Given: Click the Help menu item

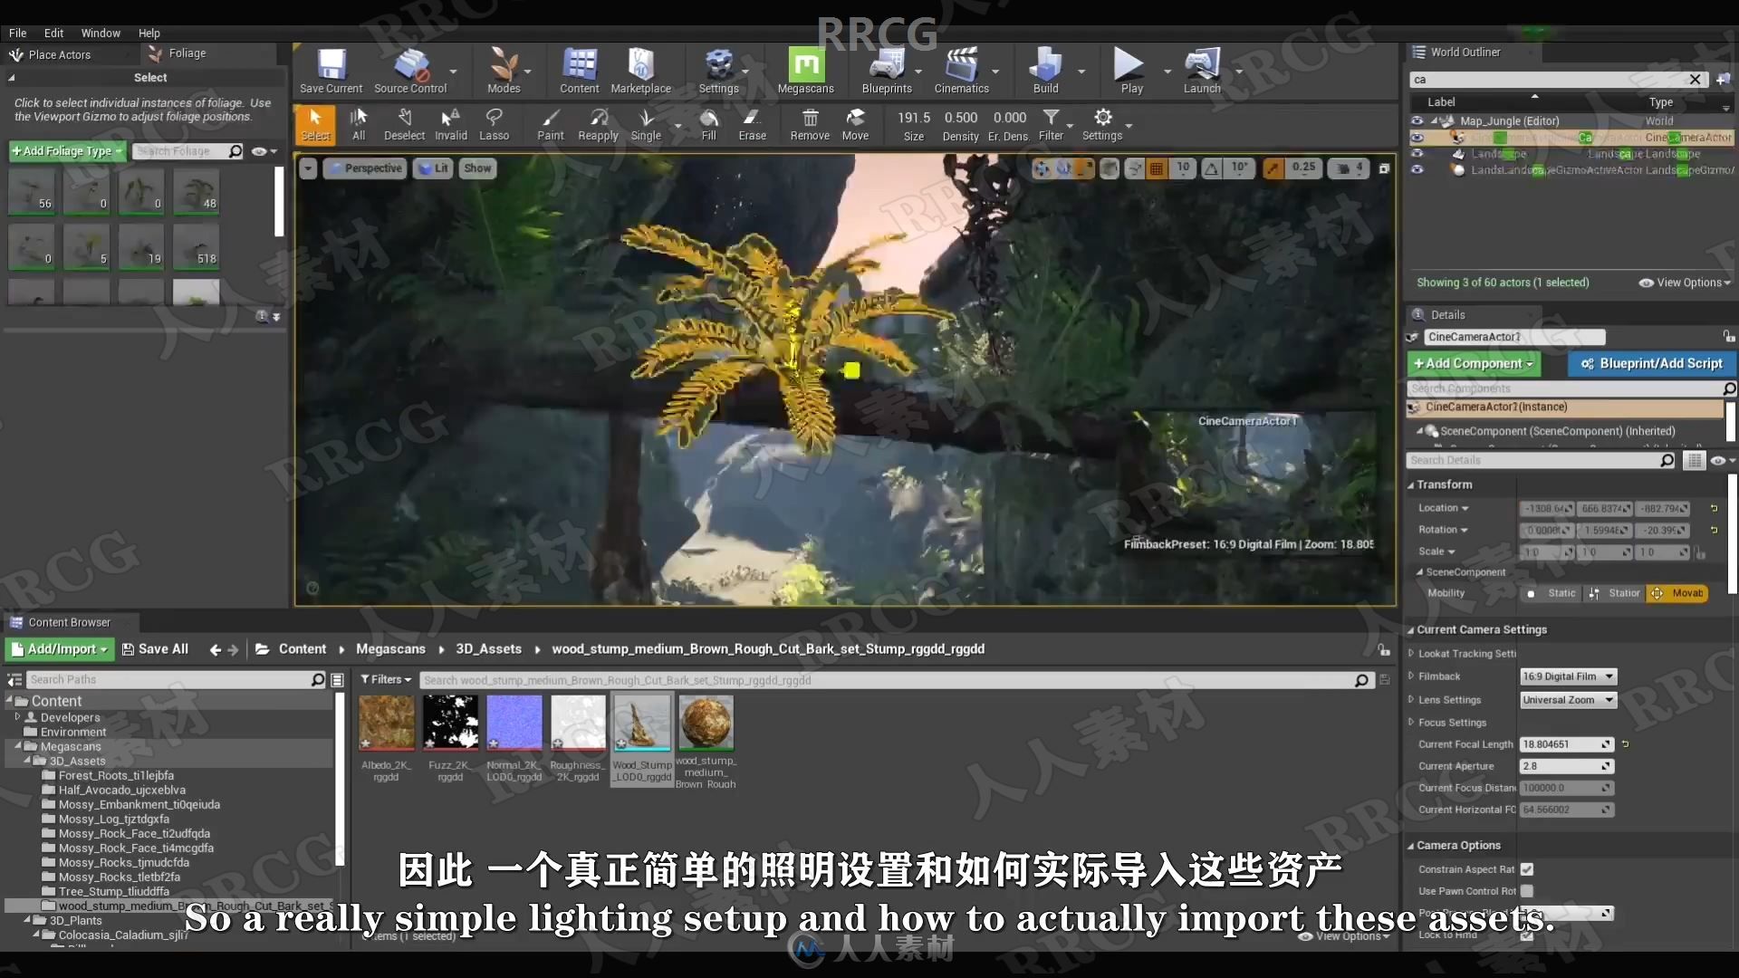Looking at the screenshot, I should tap(149, 33).
